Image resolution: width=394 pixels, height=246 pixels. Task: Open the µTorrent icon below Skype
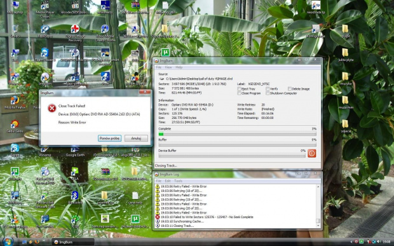pos(15,174)
